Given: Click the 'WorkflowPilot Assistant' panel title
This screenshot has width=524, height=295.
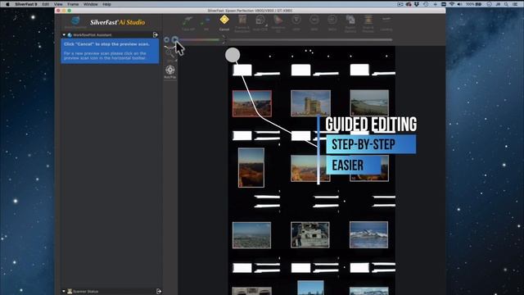Looking at the screenshot, I should [x=93, y=34].
